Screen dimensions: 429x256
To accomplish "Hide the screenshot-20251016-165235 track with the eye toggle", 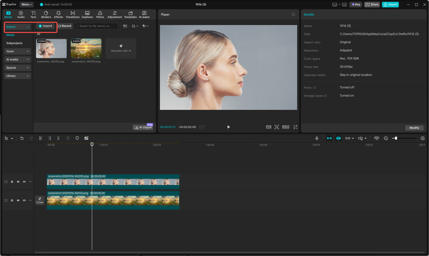I will click(18, 182).
